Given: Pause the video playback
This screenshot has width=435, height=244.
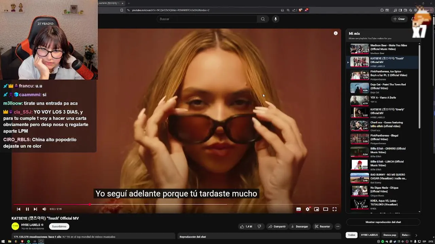Looking at the screenshot, I should tap(27, 209).
